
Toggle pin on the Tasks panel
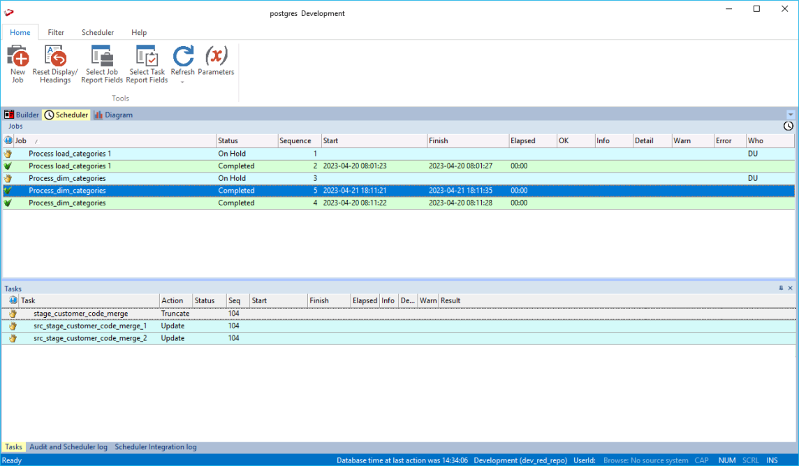pyautogui.click(x=781, y=288)
